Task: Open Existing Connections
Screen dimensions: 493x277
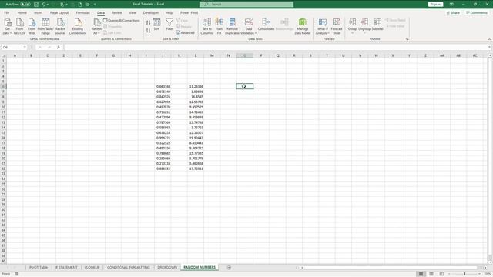Action: click(78, 26)
